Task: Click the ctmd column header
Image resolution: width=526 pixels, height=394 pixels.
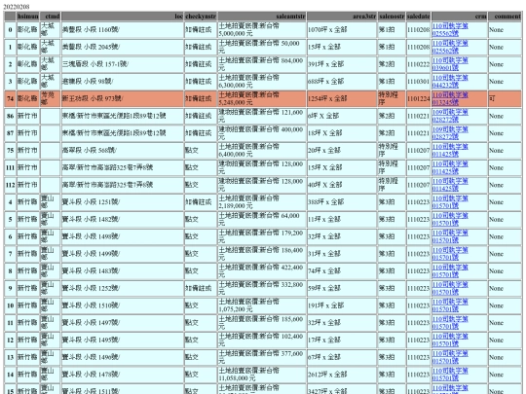Action: [x=51, y=17]
